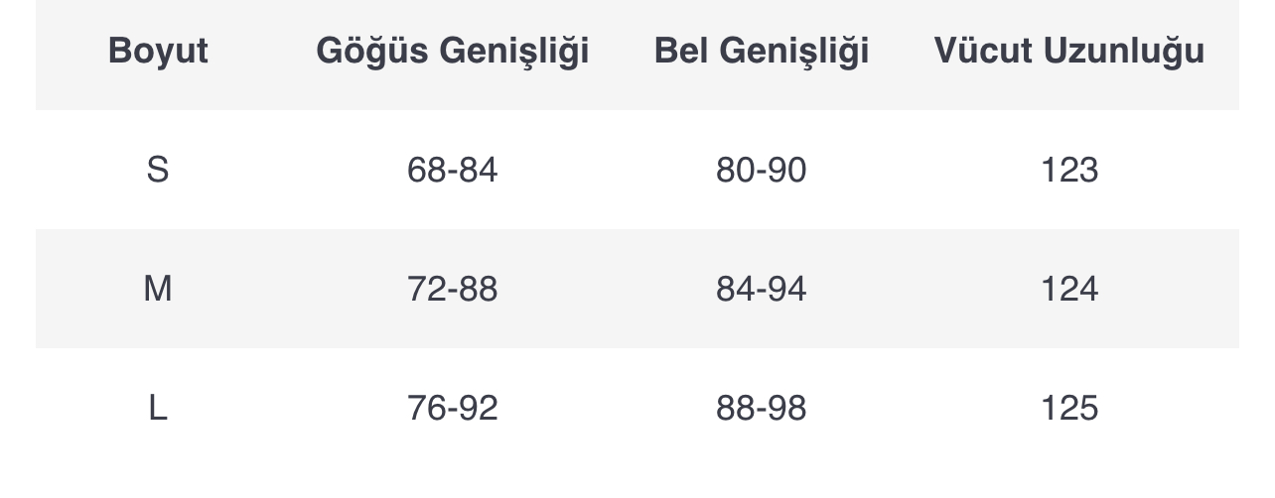The image size is (1275, 498).
Task: Select the Vücut Uzunluğu column header
Action: pyautogui.click(x=1069, y=51)
